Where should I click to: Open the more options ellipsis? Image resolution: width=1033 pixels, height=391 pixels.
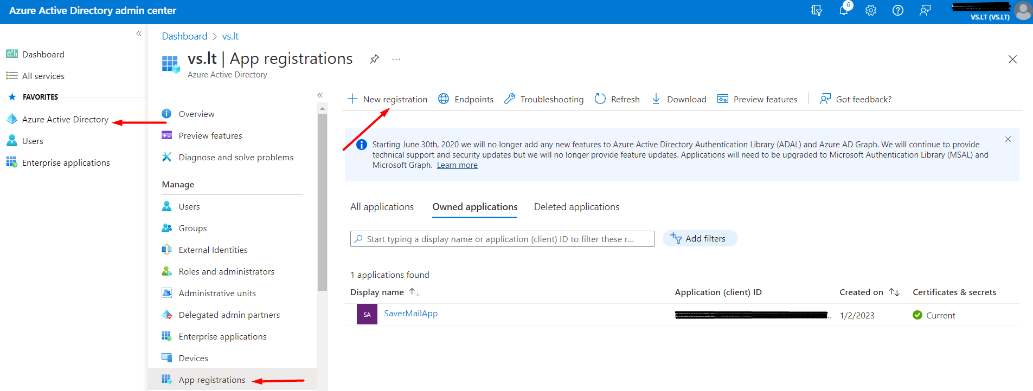pyautogui.click(x=396, y=59)
